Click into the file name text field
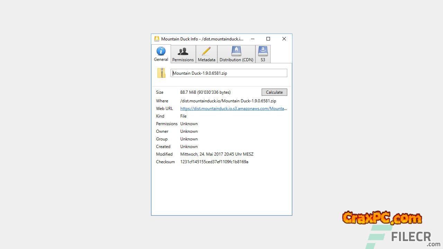Image resolution: width=443 pixels, height=249 pixels. coord(228,73)
